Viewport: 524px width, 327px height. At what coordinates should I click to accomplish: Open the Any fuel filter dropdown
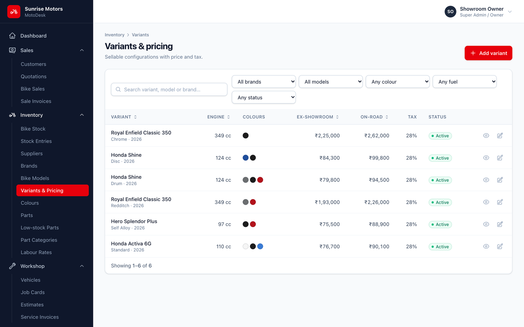(x=465, y=82)
